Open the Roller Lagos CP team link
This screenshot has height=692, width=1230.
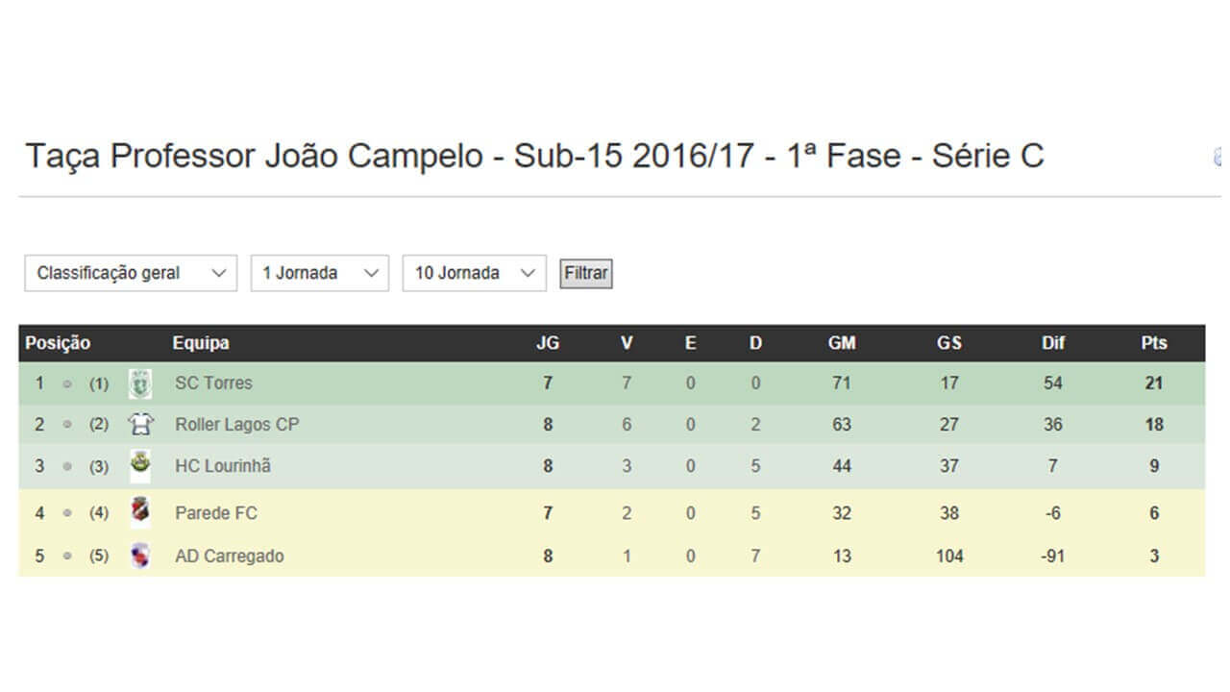[x=236, y=424]
